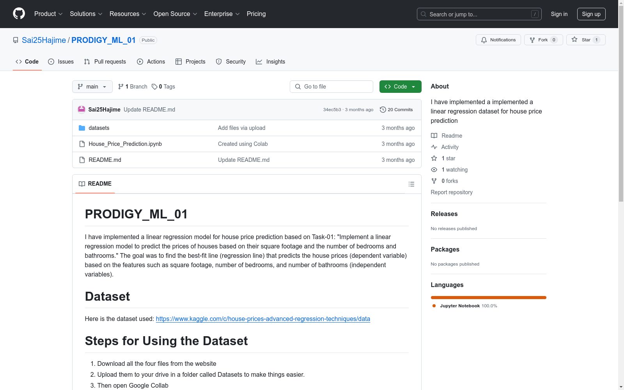Click the House_Price_Prediction.ipynb file icon
Viewport: 624px width, 390px height.
[82, 144]
